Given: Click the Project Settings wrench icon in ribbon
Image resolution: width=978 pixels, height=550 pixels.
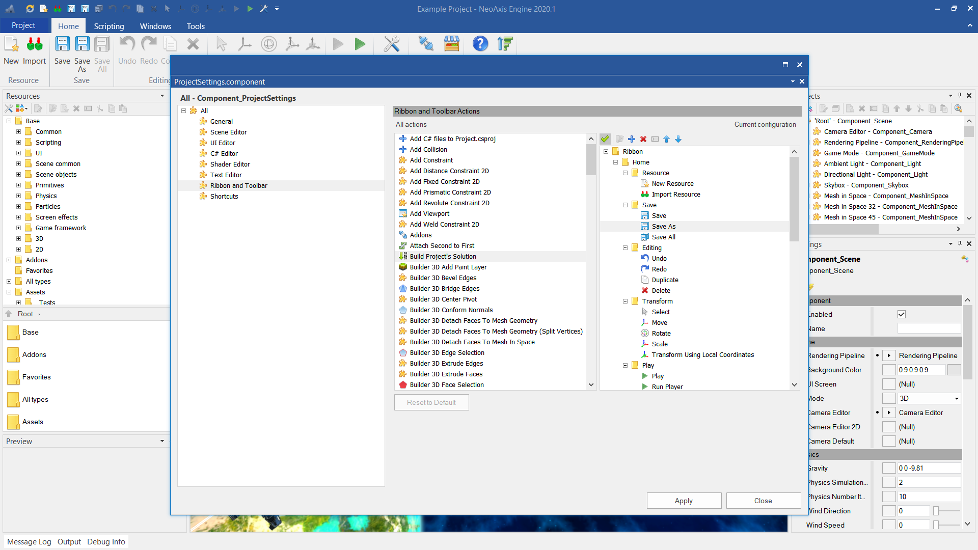Looking at the screenshot, I should 391,44.
